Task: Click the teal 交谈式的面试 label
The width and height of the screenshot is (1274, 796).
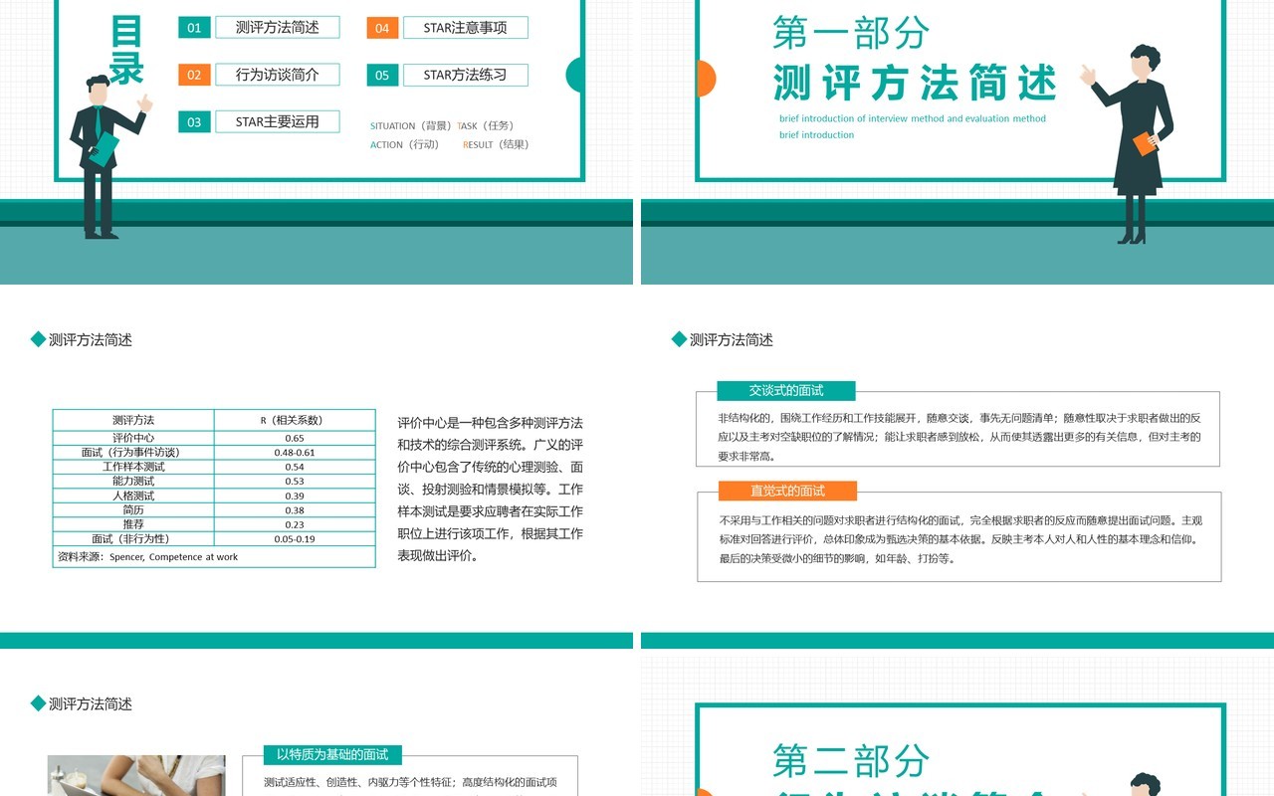Action: [786, 390]
